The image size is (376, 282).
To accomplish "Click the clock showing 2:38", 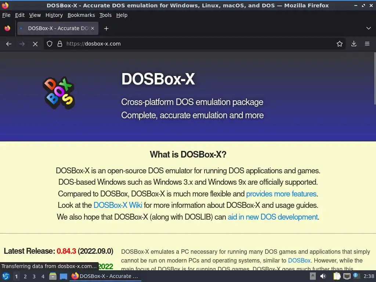I will coord(369,276).
